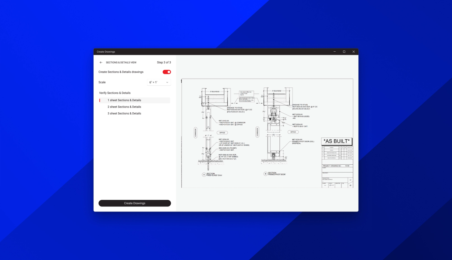Minimize the Create Drawings window

click(335, 52)
